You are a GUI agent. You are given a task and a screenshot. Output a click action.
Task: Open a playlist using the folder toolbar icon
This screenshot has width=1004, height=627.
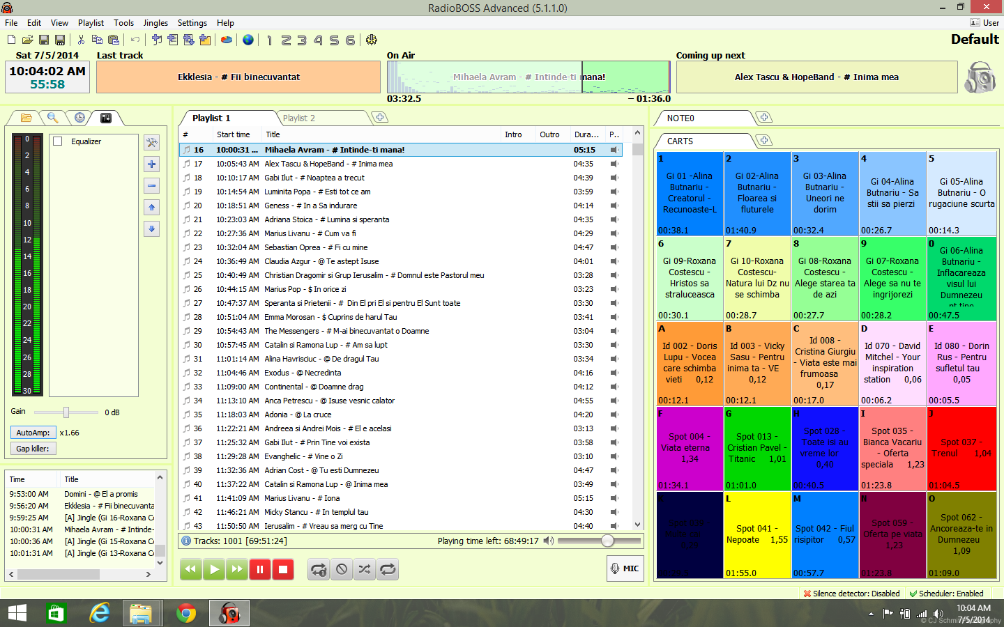click(x=28, y=40)
